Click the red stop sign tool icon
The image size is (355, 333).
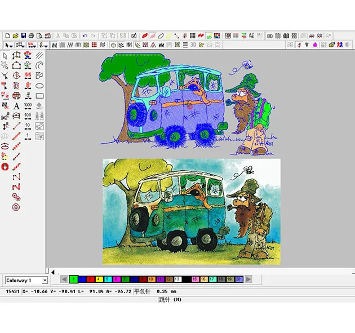(6, 167)
